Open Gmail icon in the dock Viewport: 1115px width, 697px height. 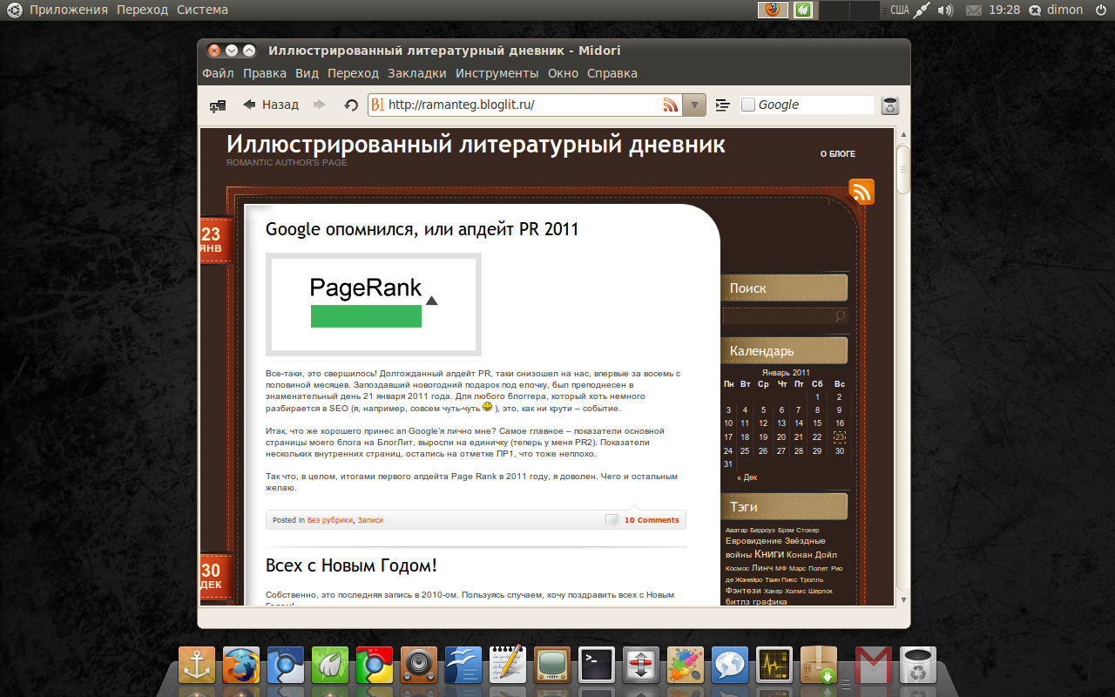873,665
